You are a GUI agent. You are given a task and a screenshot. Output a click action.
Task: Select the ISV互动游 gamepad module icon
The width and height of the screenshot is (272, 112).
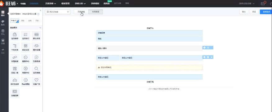[x=15, y=82]
